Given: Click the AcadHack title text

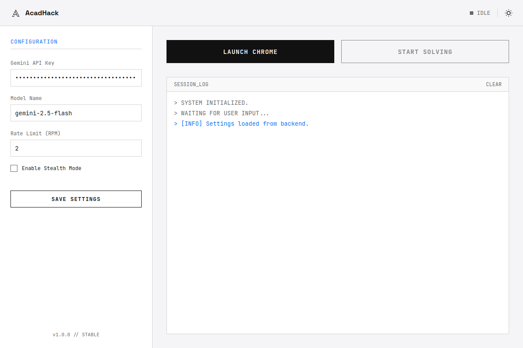Looking at the screenshot, I should pyautogui.click(x=42, y=13).
